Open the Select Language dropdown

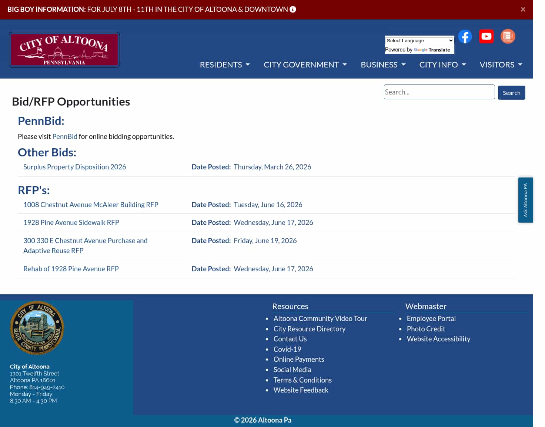point(419,40)
